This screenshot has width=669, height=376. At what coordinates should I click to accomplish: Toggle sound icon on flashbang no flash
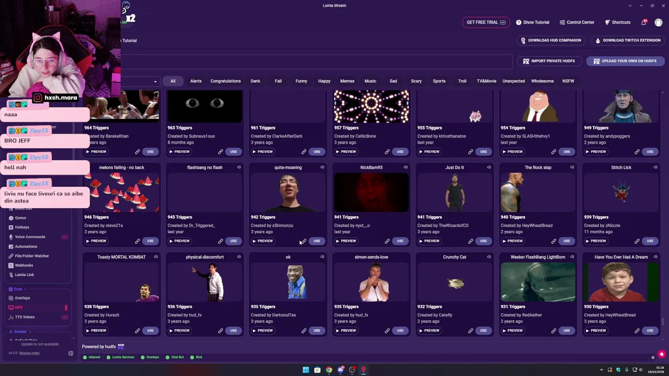pyautogui.click(x=239, y=168)
